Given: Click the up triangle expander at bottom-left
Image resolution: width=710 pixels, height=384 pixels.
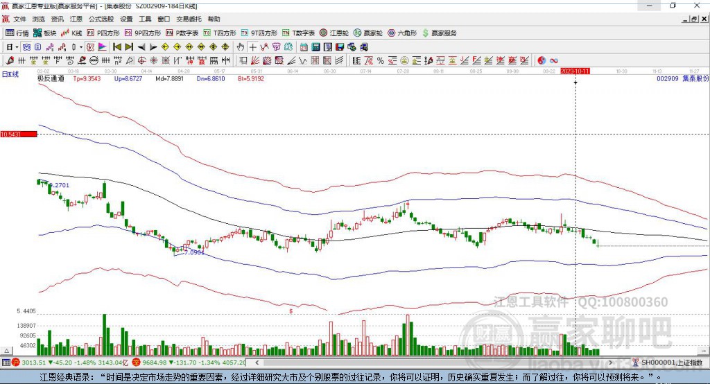Looking at the screenshot, I should click(6, 351).
